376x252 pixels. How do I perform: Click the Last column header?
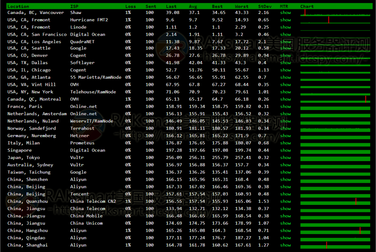(171, 7)
